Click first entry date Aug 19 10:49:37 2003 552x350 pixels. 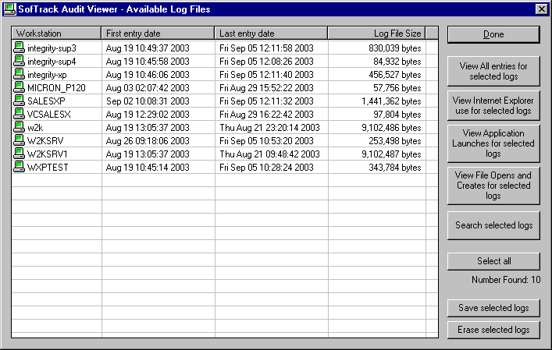click(148, 48)
